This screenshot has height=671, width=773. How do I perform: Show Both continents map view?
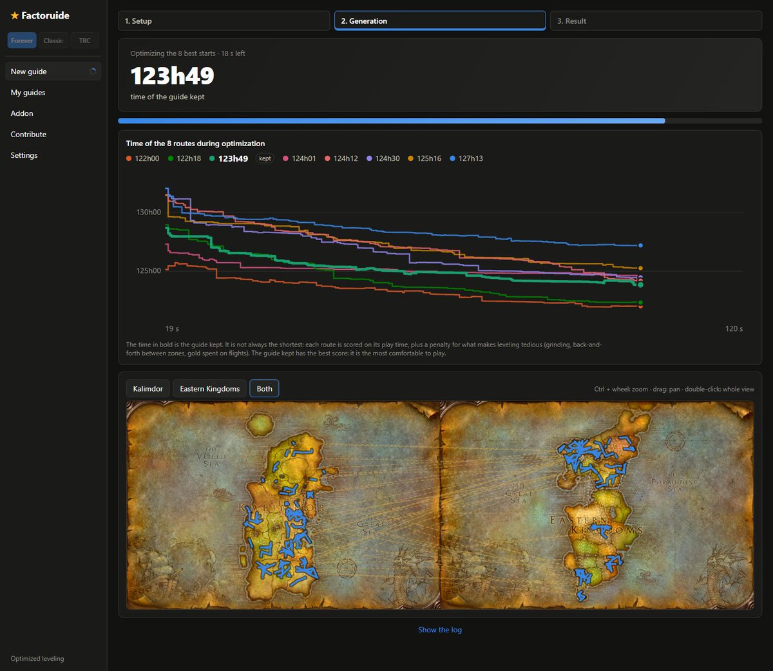(x=264, y=388)
